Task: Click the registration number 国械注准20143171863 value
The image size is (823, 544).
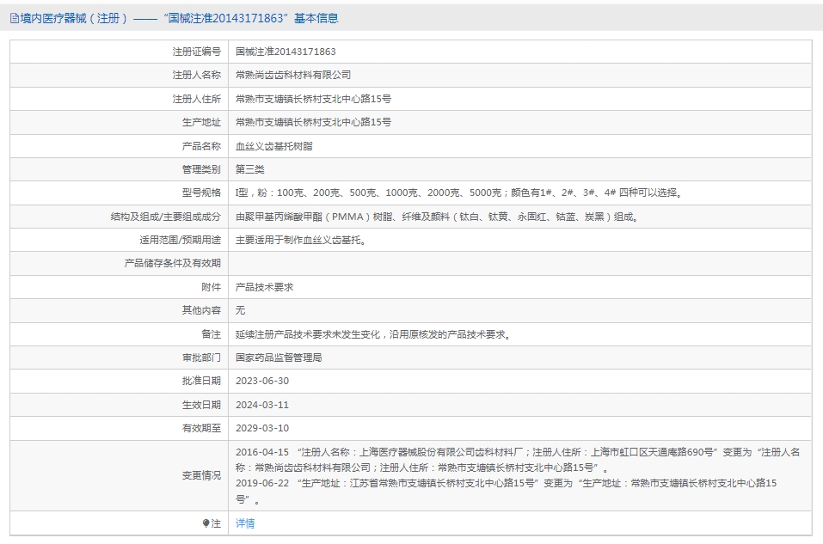Action: (286, 52)
